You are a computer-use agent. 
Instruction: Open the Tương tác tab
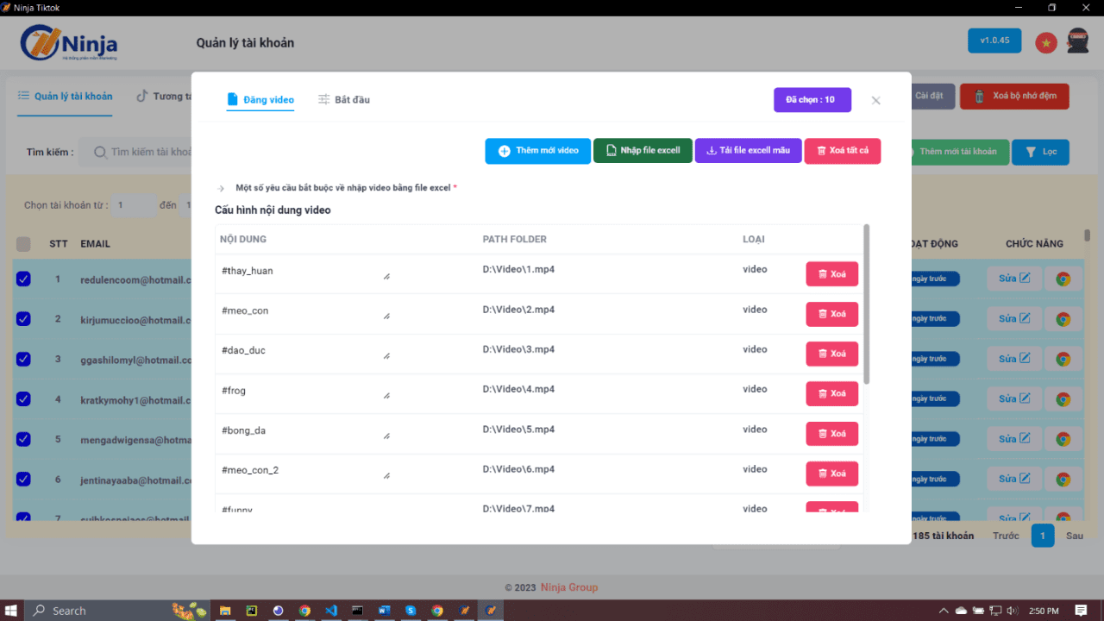[x=164, y=96]
